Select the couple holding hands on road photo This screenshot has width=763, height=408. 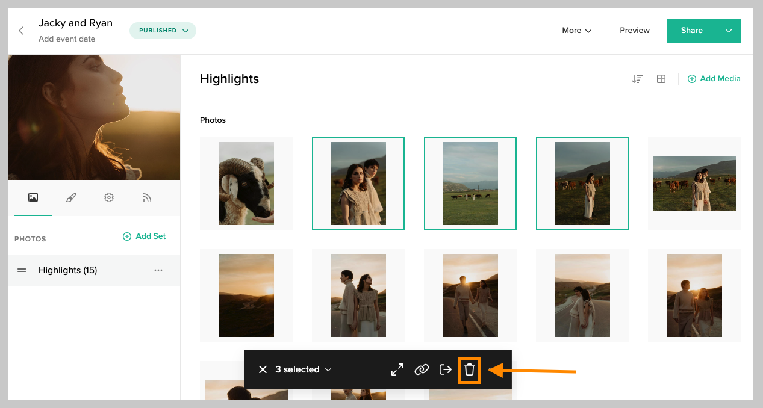click(470, 295)
